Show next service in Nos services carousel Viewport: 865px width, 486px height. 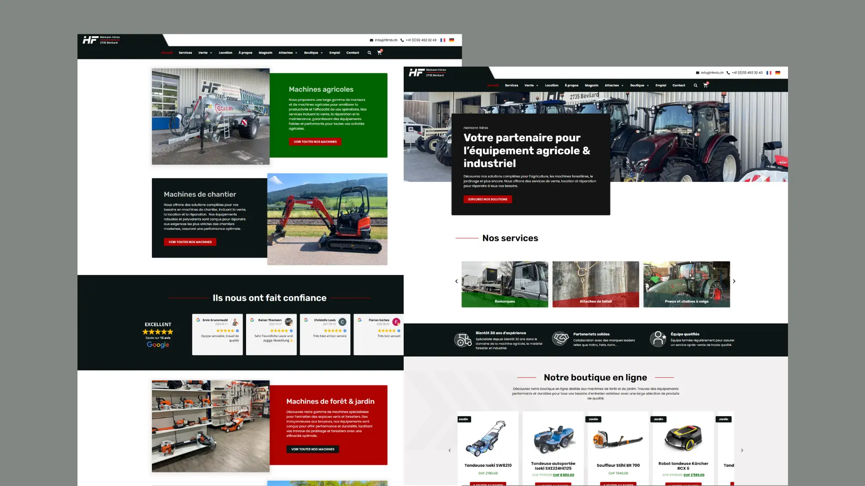[734, 281]
